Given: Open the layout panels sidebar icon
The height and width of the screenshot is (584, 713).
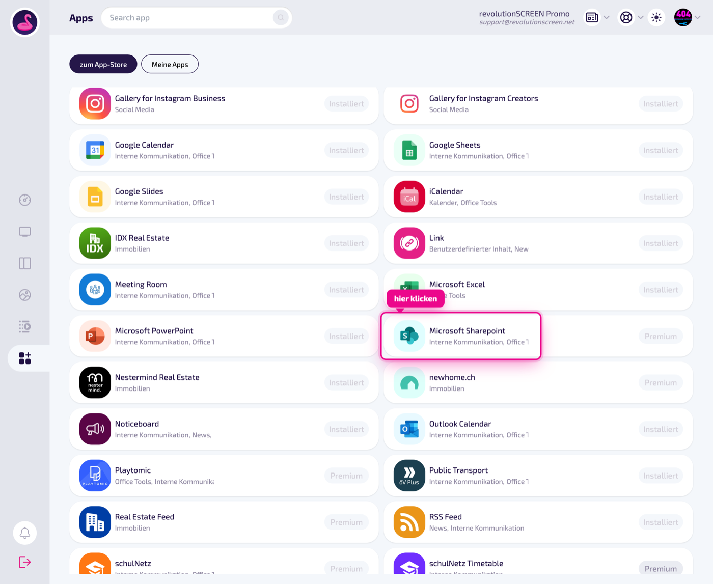Looking at the screenshot, I should click(25, 263).
